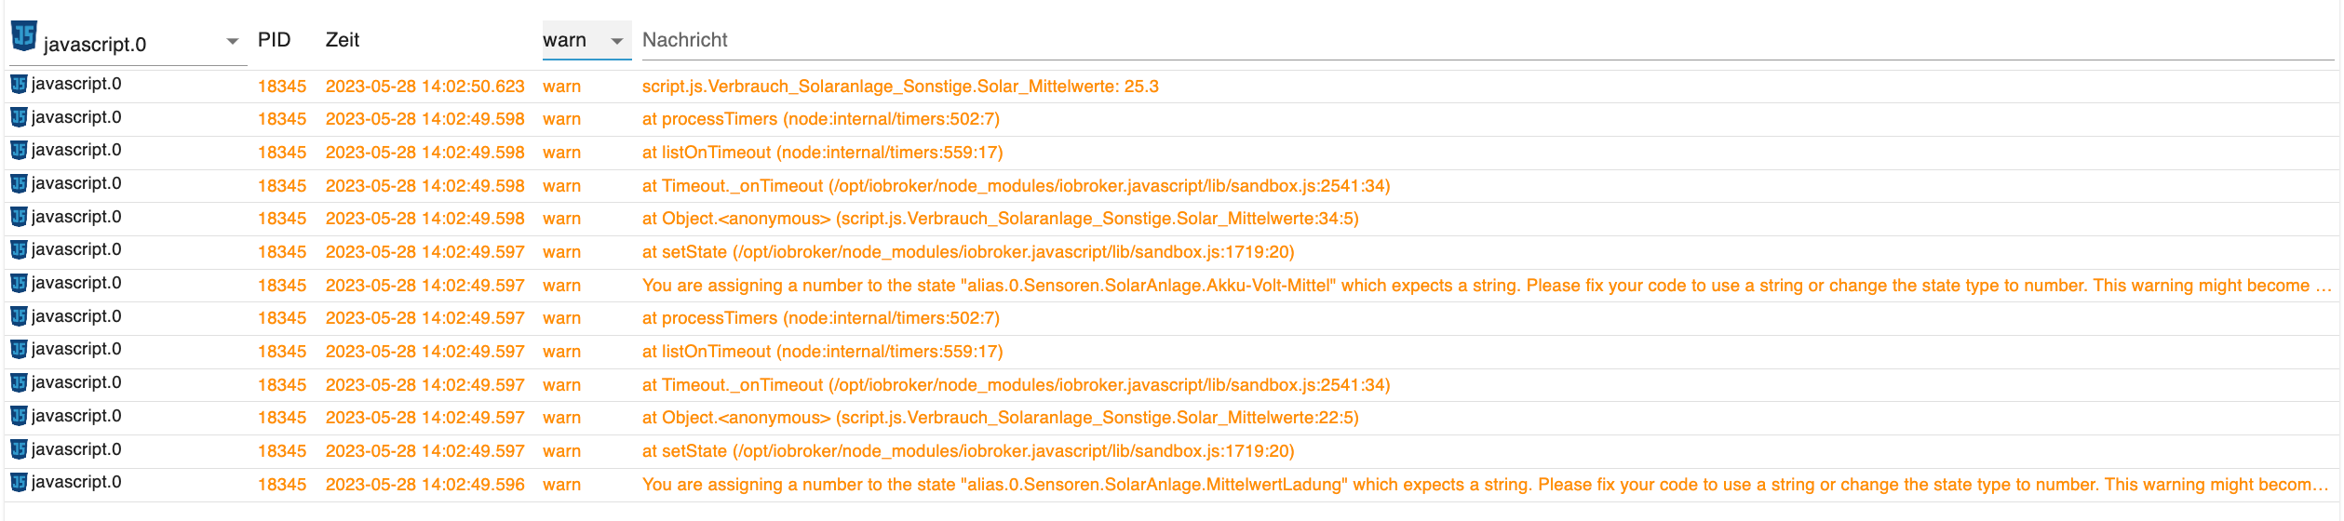Click the JS icon on the Solar_Mittelwerte:22:5 row
Screen dimensions: 2344x521
click(x=19, y=416)
